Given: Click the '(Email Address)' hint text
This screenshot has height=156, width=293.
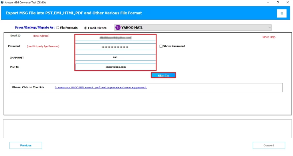Looking at the screenshot, I should coord(41,36).
